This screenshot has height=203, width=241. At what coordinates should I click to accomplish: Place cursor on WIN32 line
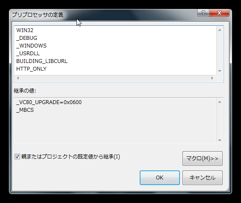click(25, 30)
